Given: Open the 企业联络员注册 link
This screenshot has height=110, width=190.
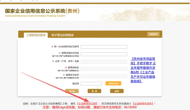Looking at the screenshot, I should click(87, 104).
